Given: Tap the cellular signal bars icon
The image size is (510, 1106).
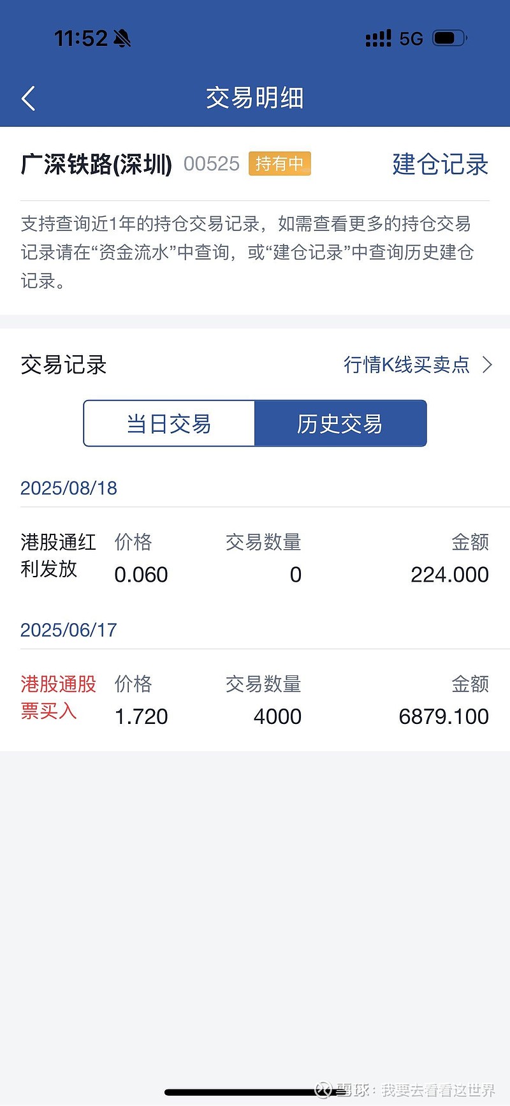Looking at the screenshot, I should pos(378,39).
